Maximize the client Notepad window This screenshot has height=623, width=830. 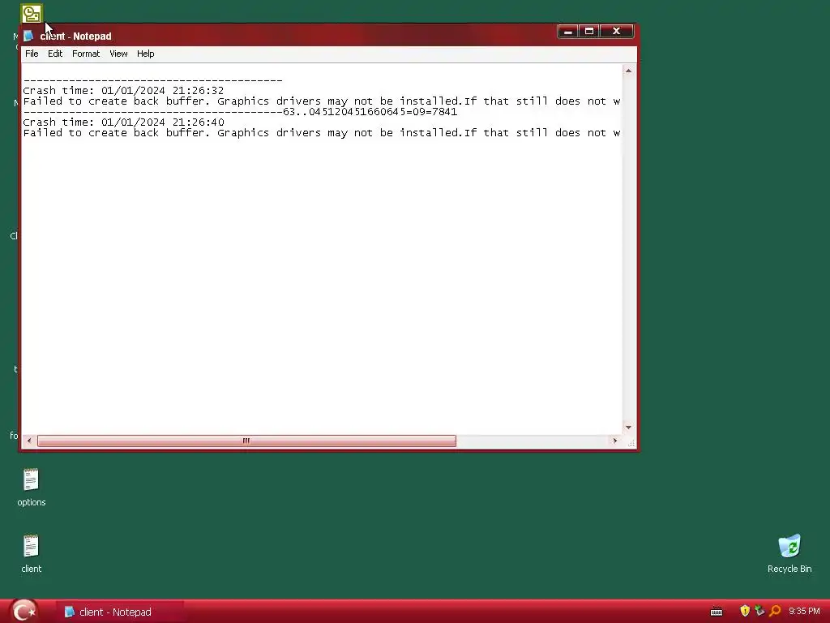click(589, 32)
